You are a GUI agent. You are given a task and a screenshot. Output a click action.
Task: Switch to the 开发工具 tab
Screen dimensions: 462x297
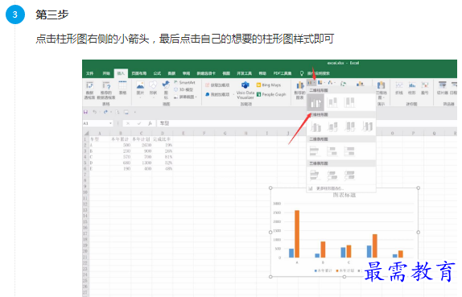click(x=244, y=73)
